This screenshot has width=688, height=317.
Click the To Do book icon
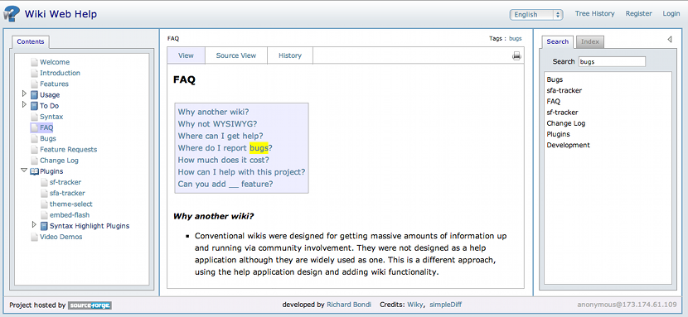pyautogui.click(x=35, y=105)
